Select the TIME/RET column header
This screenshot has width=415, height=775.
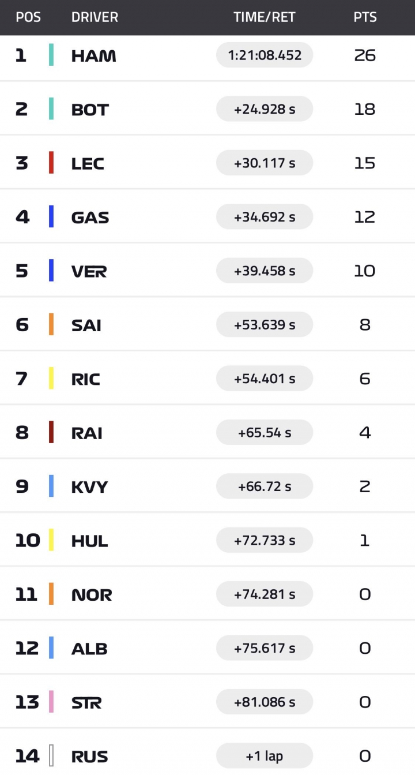click(x=265, y=17)
